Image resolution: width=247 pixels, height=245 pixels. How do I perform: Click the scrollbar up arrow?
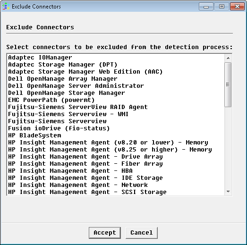click(228, 58)
